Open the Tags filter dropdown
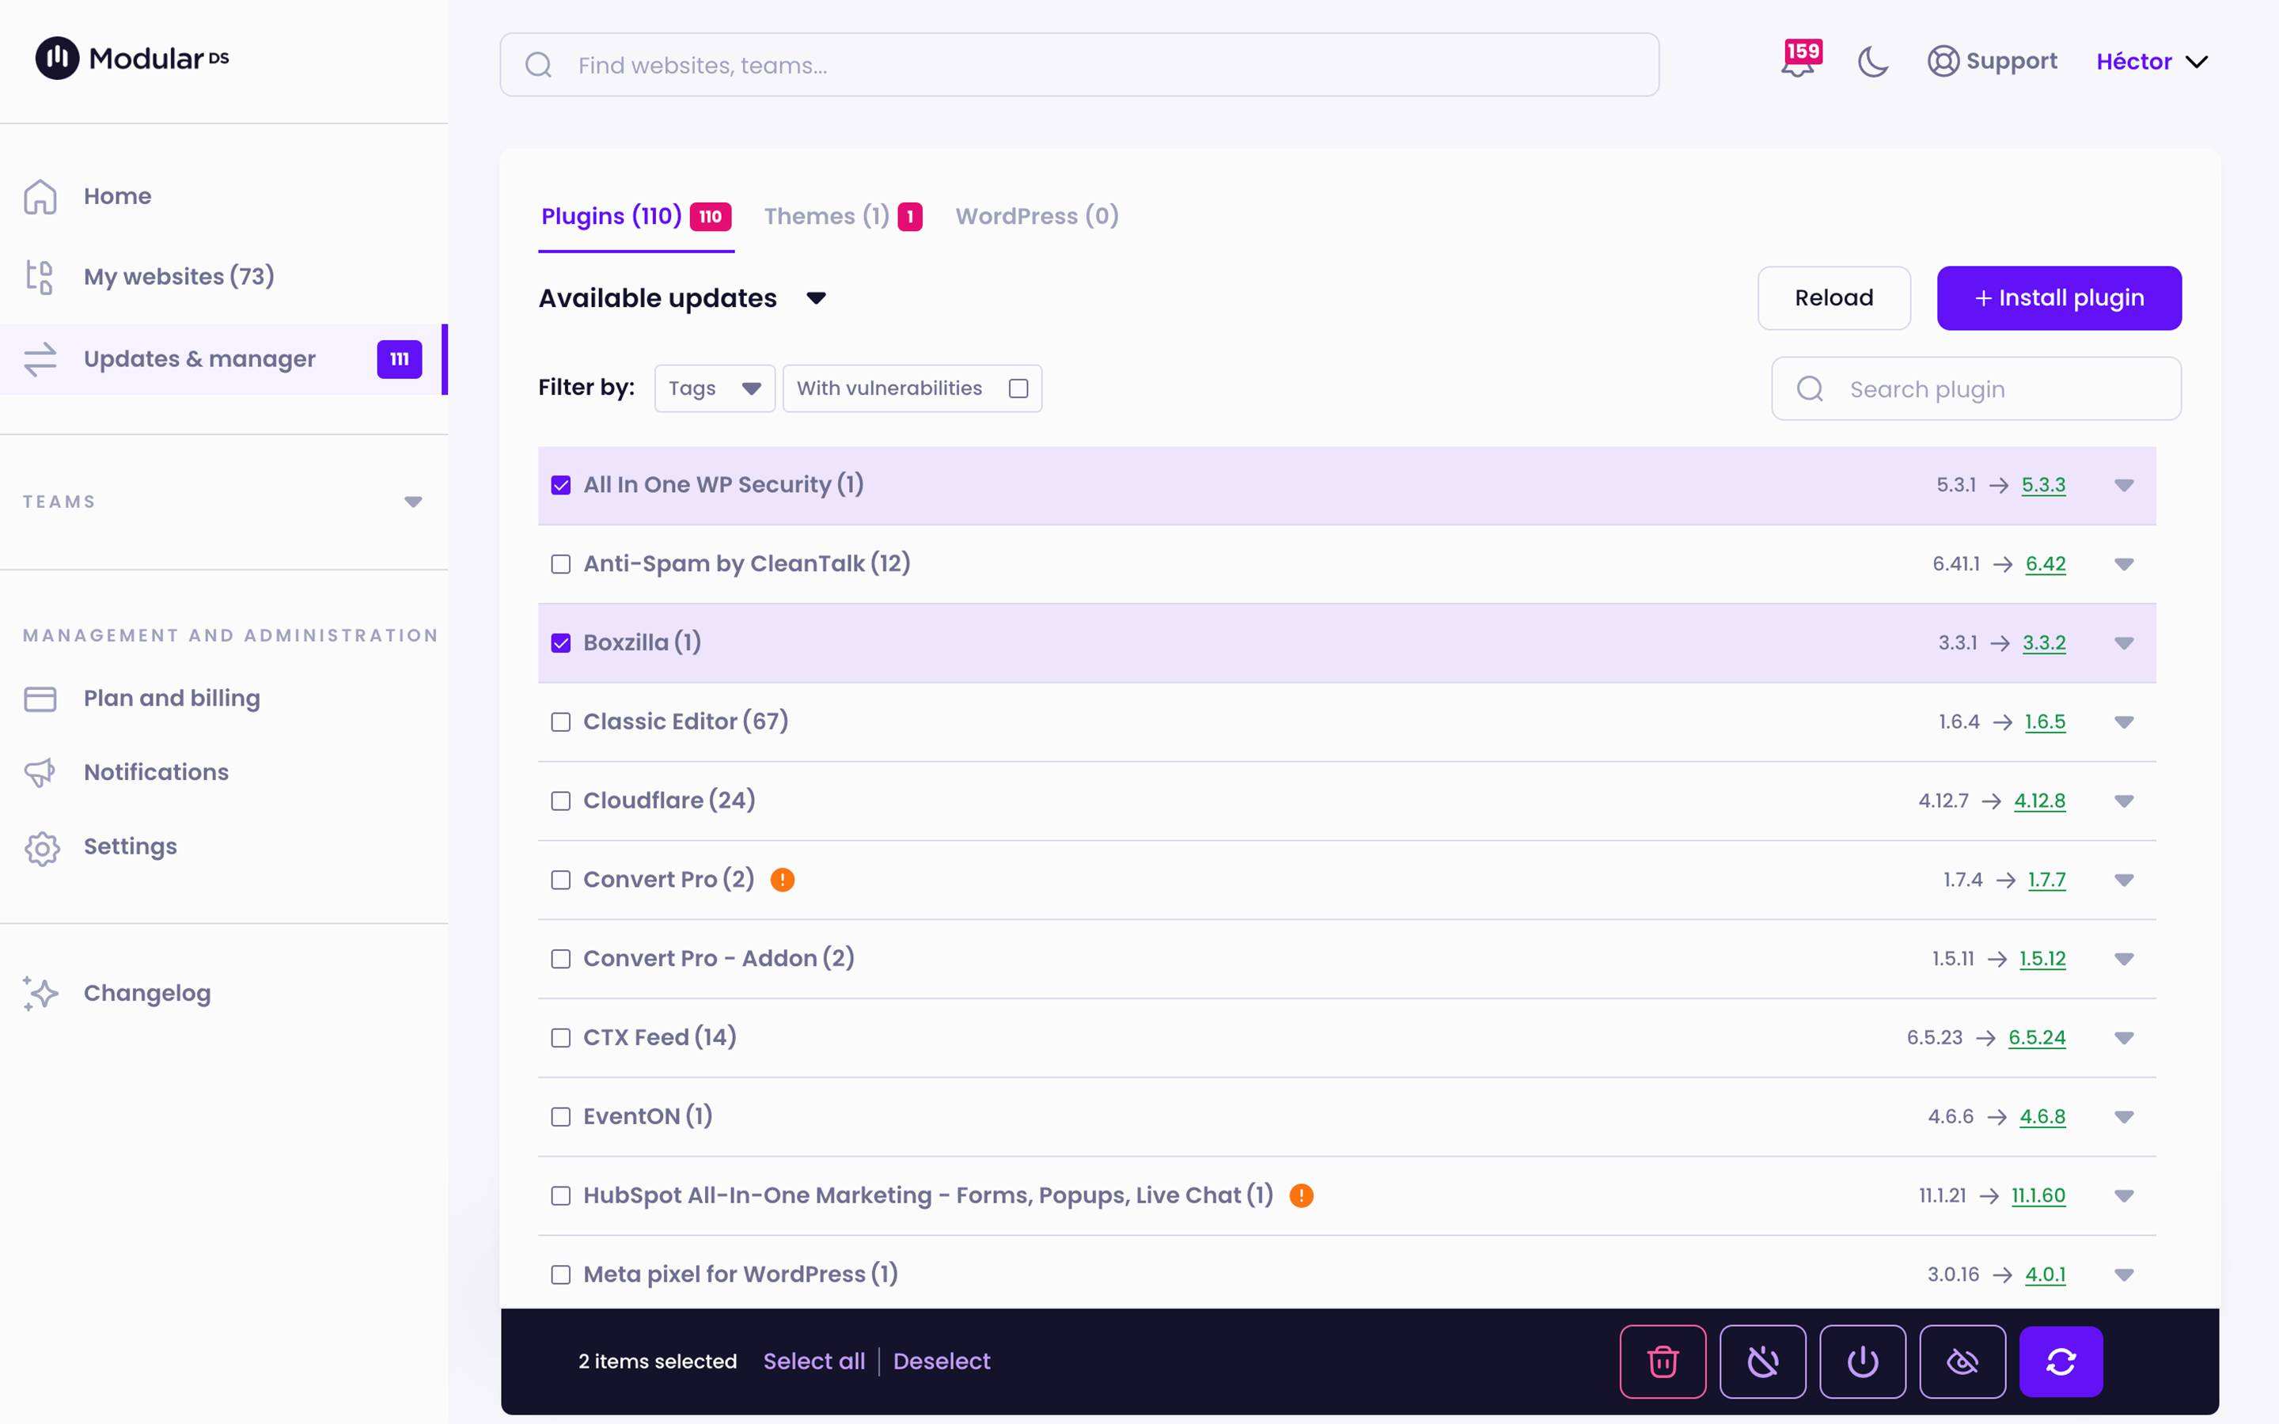Screen dimensions: 2279x1424 point(715,388)
